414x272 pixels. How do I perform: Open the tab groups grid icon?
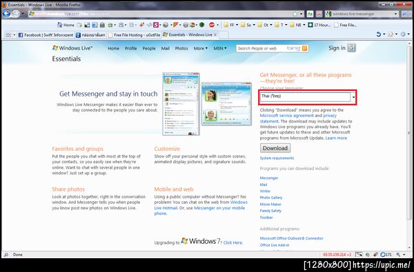click(x=8, y=35)
